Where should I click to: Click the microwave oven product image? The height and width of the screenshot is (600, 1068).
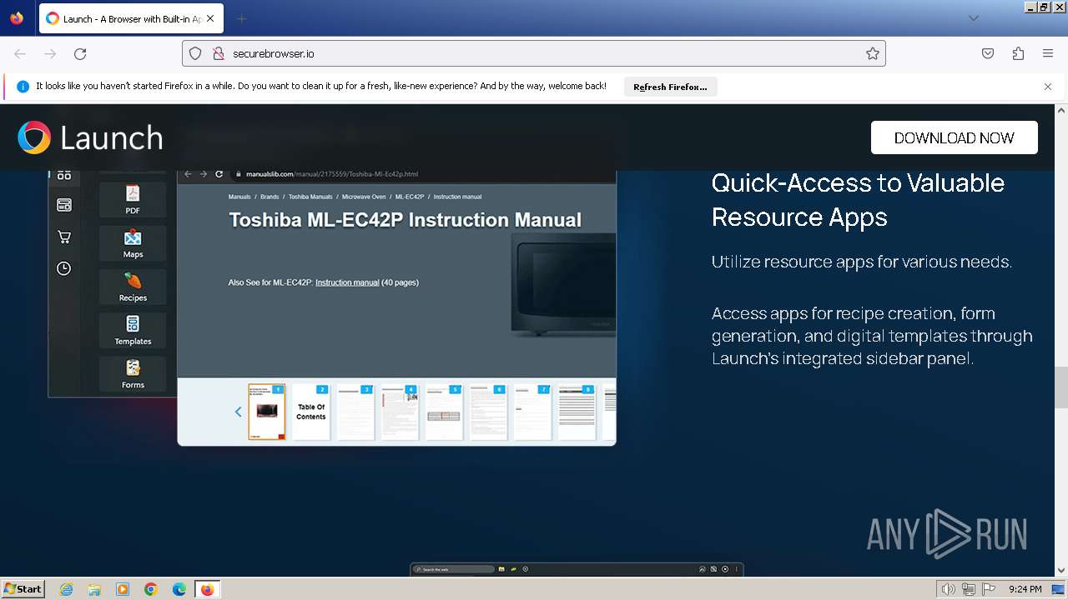point(564,285)
